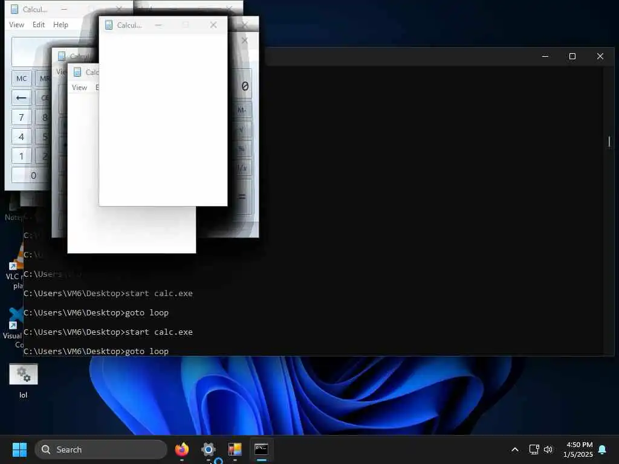Open the network status tray icon
The width and height of the screenshot is (619, 464).
click(534, 449)
